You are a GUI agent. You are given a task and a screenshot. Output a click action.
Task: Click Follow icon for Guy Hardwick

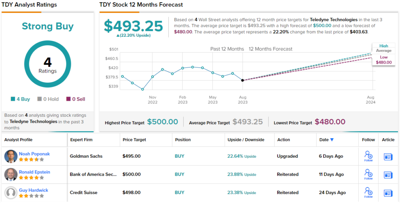[x=368, y=192]
